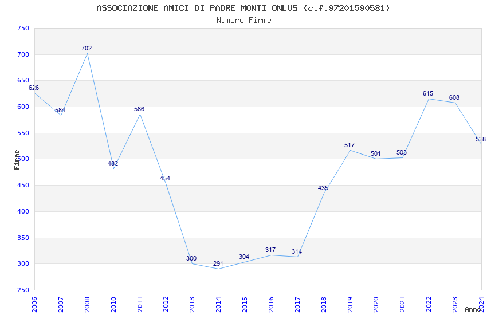The image size is (487, 315).
Task: Click the subtitle Numero Firme
Action: tap(244, 21)
